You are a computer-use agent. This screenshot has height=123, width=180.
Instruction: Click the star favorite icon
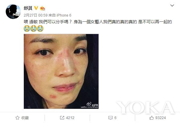coord(17,118)
